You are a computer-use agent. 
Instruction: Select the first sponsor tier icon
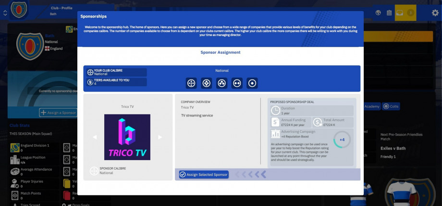[191, 83]
